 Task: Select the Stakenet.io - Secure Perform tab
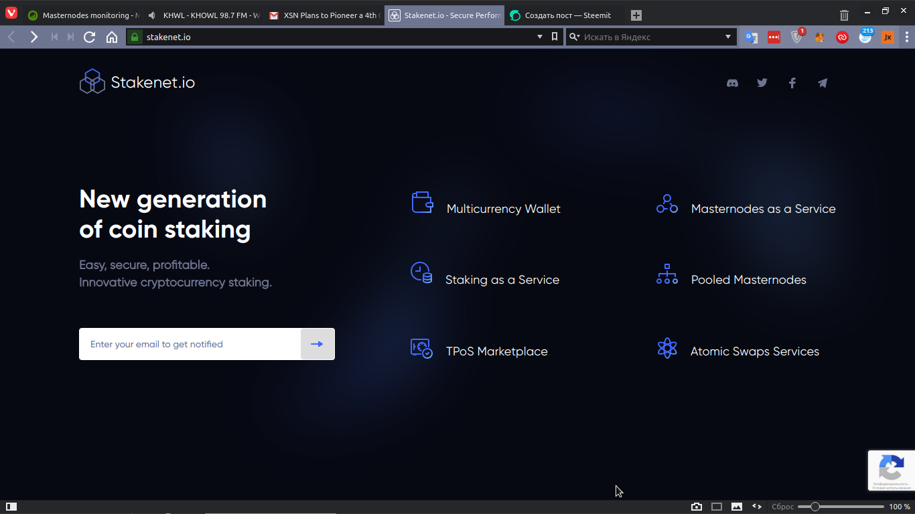tap(445, 15)
